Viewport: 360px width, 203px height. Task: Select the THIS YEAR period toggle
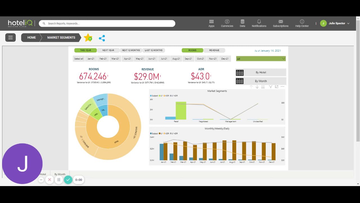tap(85, 50)
